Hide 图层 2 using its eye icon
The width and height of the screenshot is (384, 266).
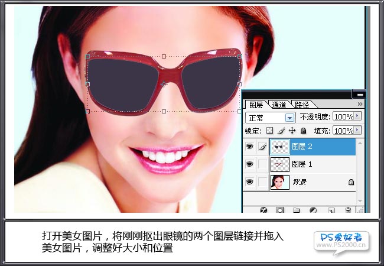[250, 147]
